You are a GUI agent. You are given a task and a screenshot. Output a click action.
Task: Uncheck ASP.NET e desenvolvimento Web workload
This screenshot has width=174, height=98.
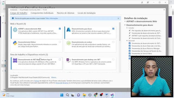point(60,29)
